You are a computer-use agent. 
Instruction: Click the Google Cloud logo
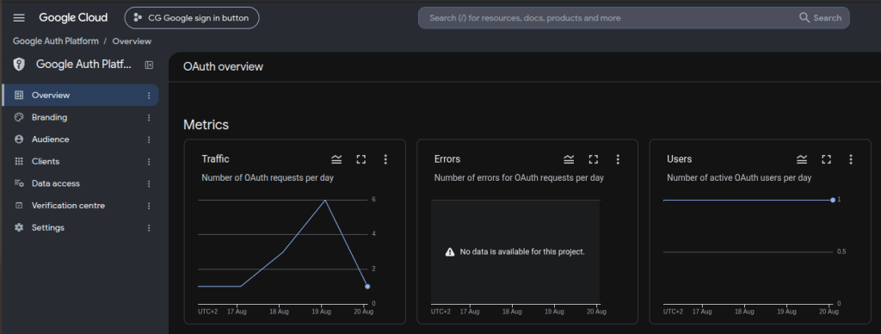tap(73, 18)
